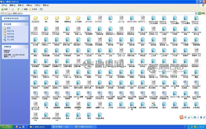Open the 工艺图纸 folder
Image resolution: width=206 pixels, height=129 pixels.
78,19
